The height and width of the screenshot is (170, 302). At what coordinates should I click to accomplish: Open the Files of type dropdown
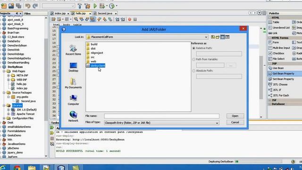[217, 123]
